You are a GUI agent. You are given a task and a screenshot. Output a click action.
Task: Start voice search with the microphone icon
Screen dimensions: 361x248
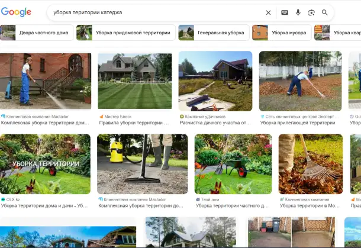[298, 12]
